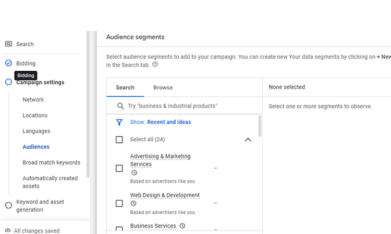Screen dimensions: 391x234
Task: Click the clock icon under Web Design & Development
Action: [133, 203]
